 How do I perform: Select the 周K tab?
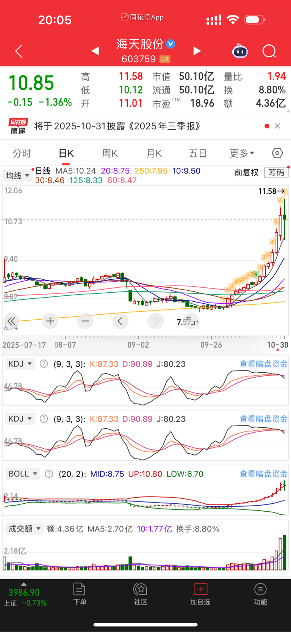110,153
